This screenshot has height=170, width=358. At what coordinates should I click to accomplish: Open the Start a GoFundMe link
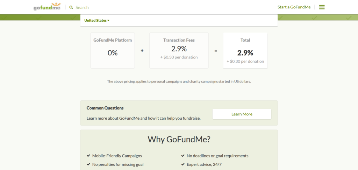294,7
